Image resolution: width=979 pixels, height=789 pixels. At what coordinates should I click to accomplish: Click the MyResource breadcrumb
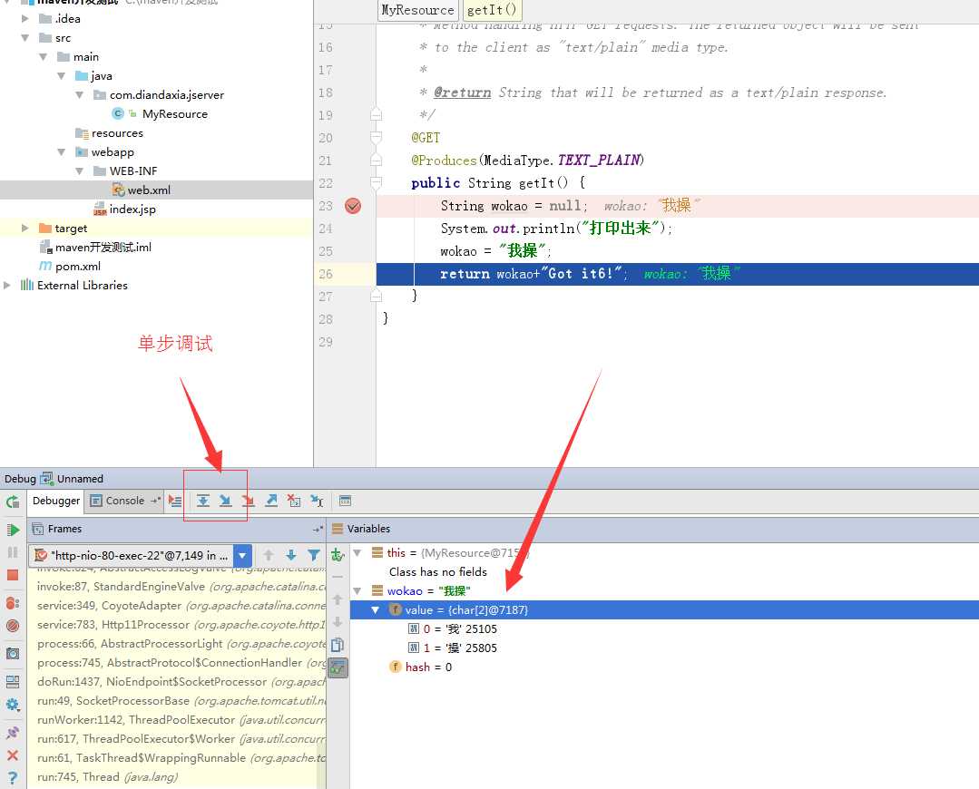(x=417, y=10)
